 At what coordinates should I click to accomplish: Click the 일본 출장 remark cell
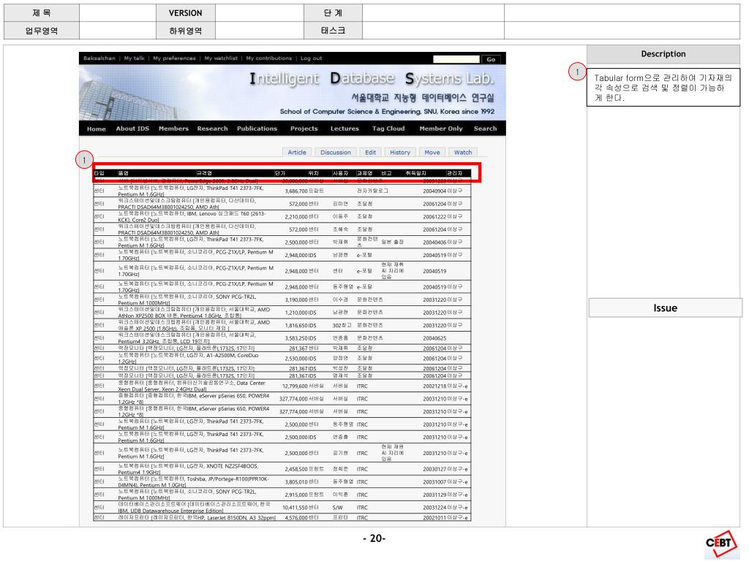393,242
